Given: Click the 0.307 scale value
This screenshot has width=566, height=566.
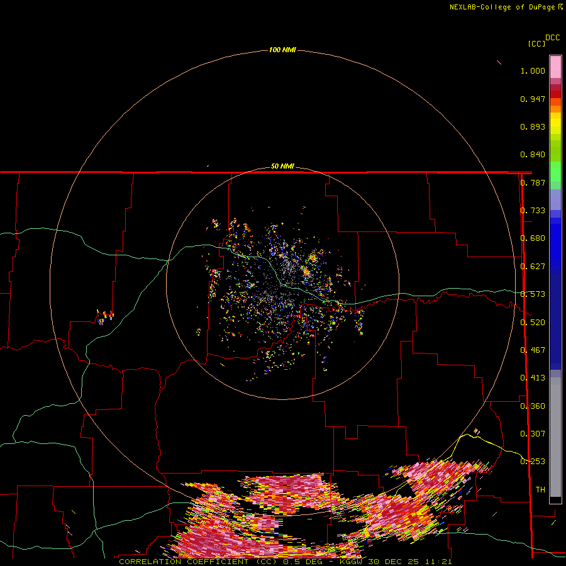Looking at the screenshot, I should click(533, 434).
